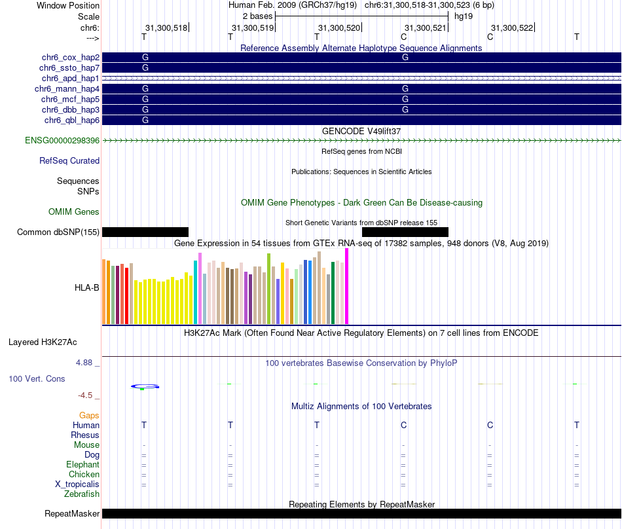Select chr6_mann_hap4 haplotype label
The height and width of the screenshot is (529, 622).
67,89
